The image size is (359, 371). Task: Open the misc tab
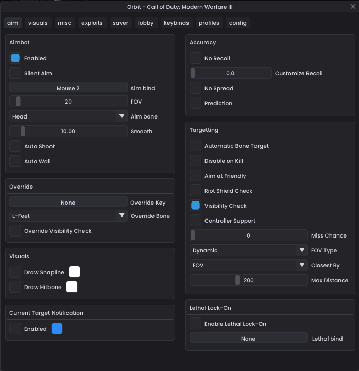tap(64, 23)
